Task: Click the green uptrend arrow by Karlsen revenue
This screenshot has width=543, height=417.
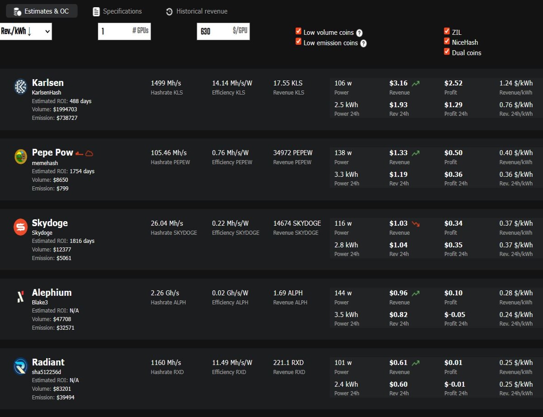Action: (x=415, y=83)
